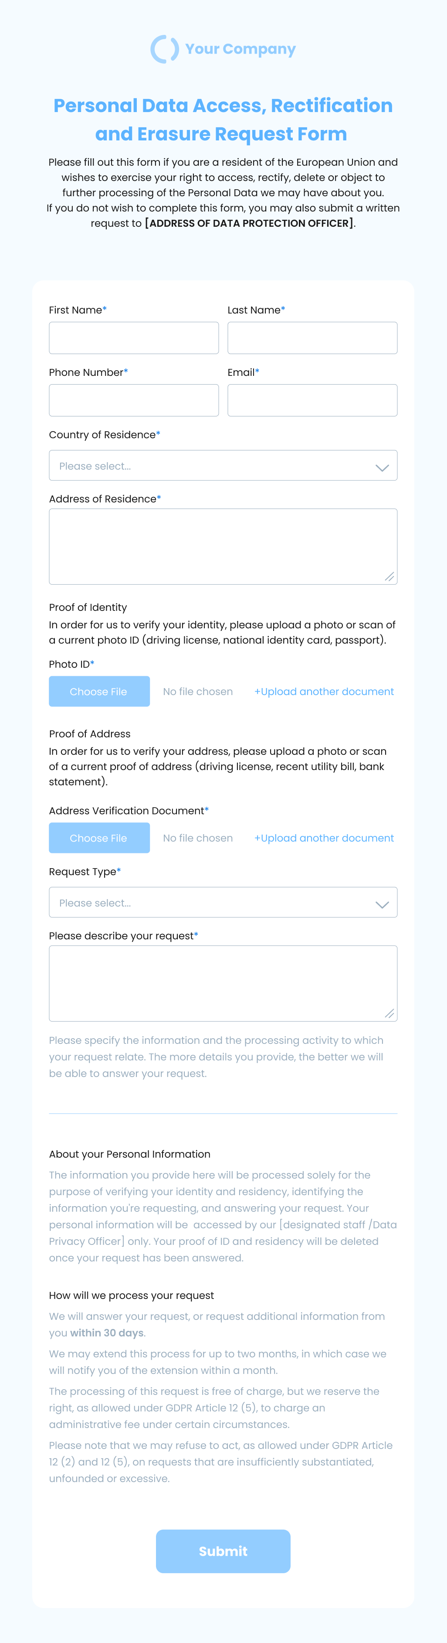Viewport: 447px width, 1643px height.
Task: Click the First Name input field
Action: [133, 337]
